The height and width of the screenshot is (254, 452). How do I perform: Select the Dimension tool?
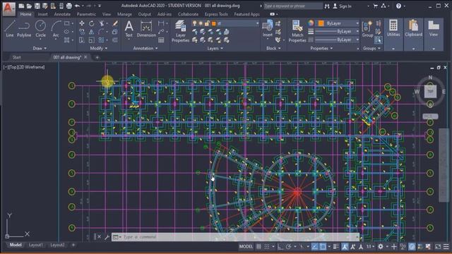[x=146, y=29]
